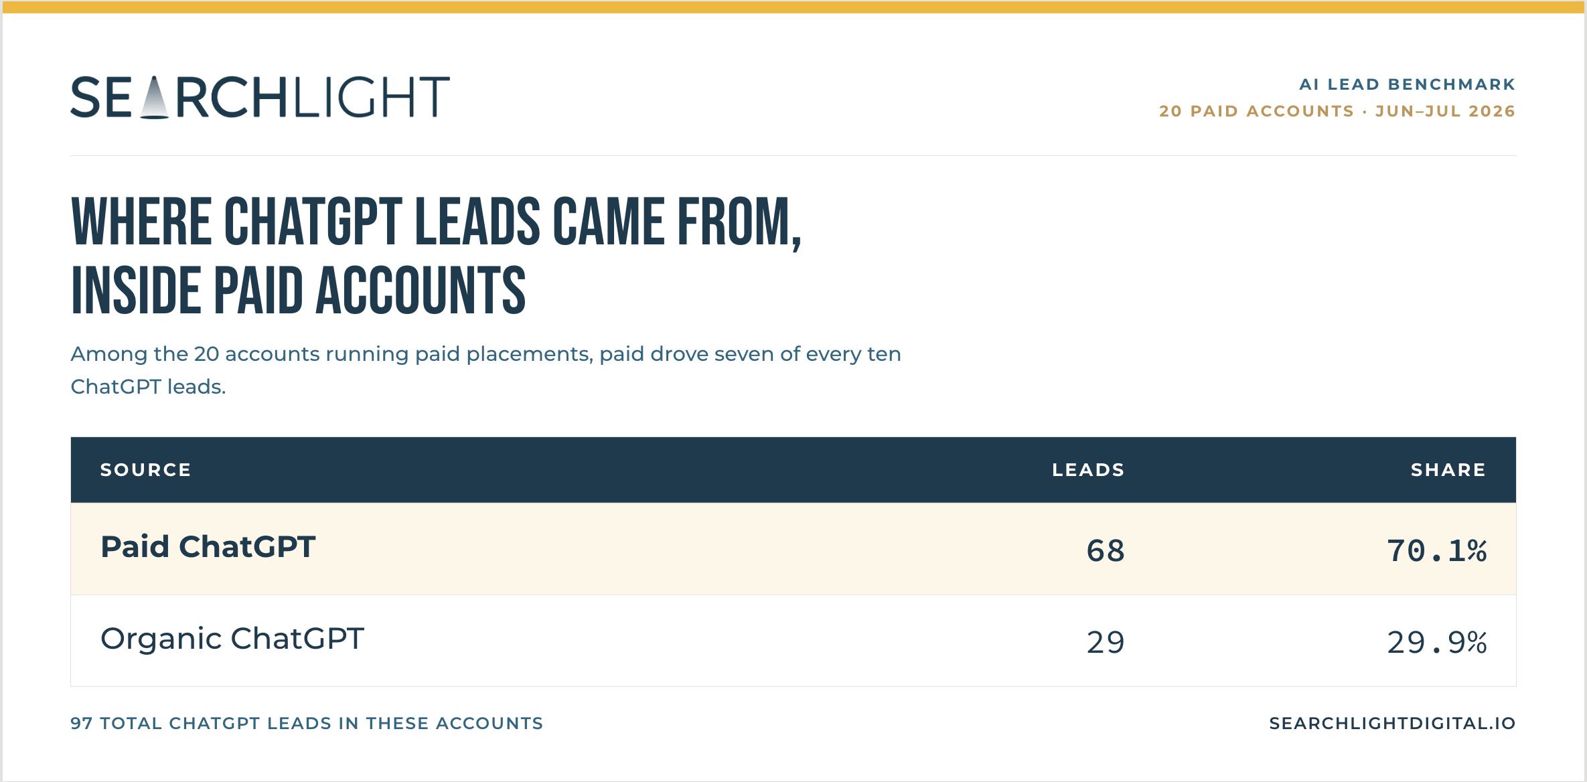Viewport: 1587px width, 782px height.
Task: Click the 68 leads value
Action: point(1106,550)
